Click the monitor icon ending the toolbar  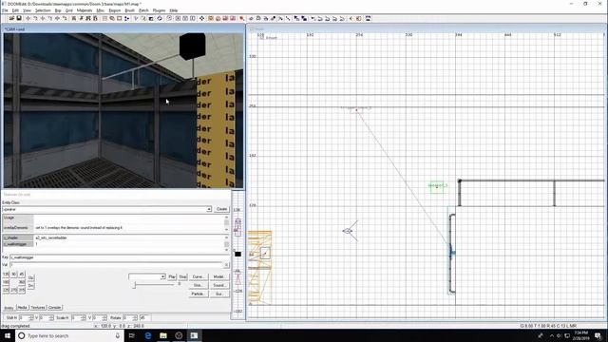pos(368,18)
